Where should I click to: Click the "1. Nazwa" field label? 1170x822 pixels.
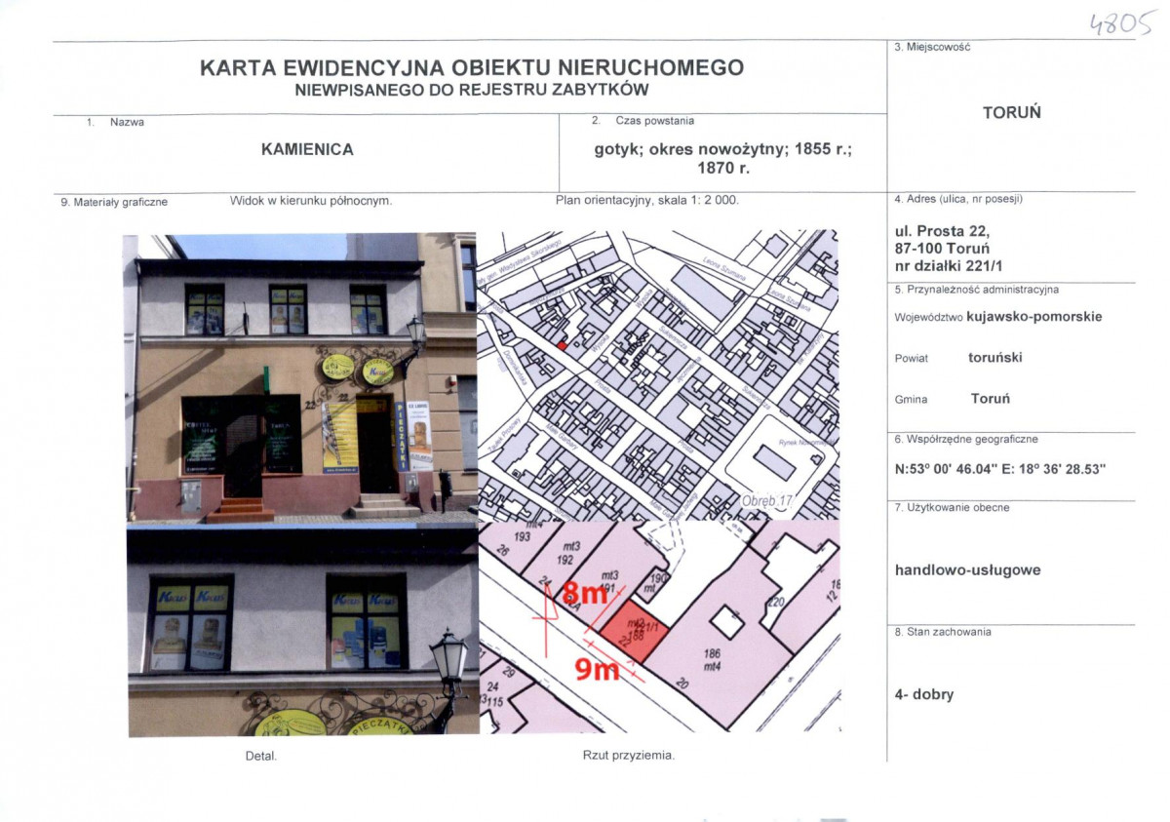(x=116, y=123)
